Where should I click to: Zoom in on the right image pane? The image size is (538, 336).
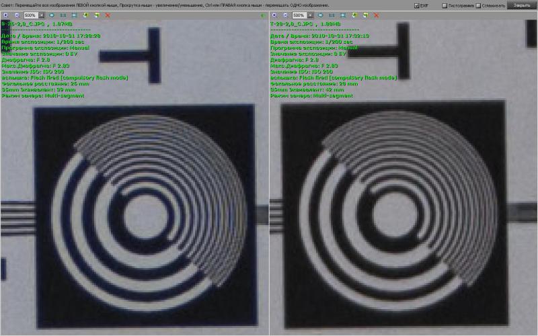tap(274, 15)
